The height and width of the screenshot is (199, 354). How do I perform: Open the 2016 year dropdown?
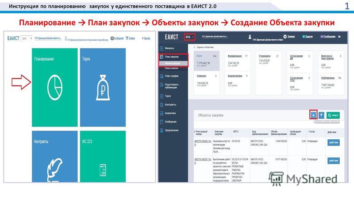[189, 37]
